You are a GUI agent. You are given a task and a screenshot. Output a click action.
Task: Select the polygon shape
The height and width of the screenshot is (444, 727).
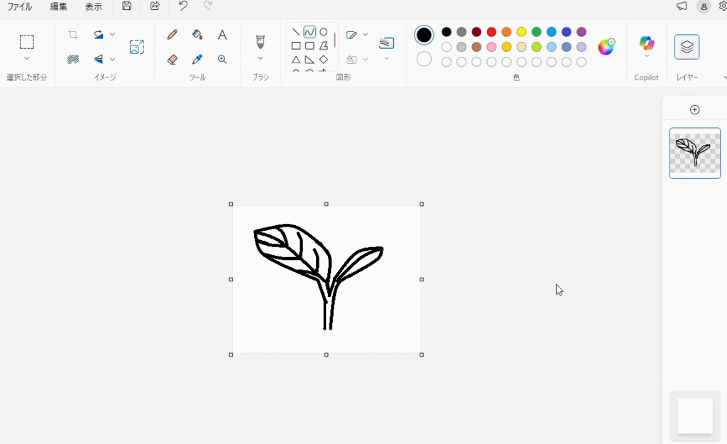[x=324, y=45]
